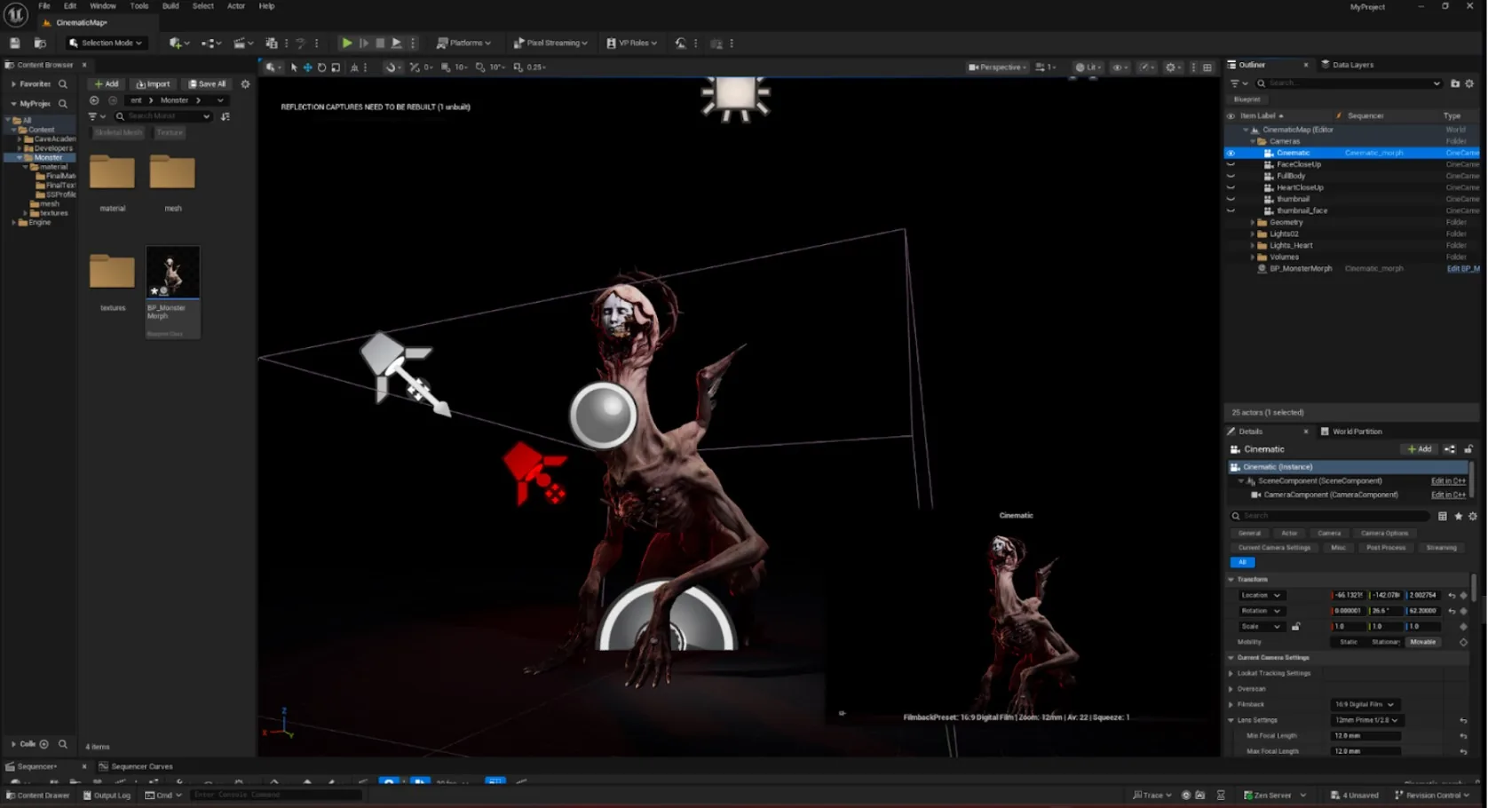Start Play in Editor with green play button
The image size is (1488, 808).
[347, 43]
